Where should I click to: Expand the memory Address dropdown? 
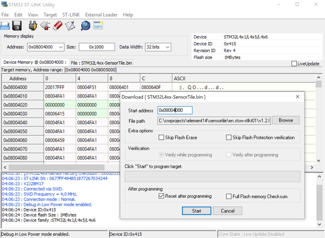61,47
